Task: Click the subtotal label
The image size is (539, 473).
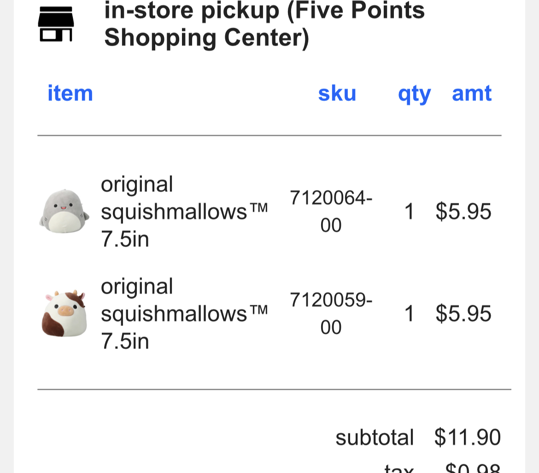Action: [375, 438]
